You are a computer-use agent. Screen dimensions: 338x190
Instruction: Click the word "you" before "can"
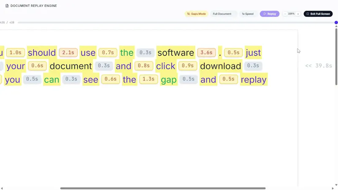tap(12, 79)
